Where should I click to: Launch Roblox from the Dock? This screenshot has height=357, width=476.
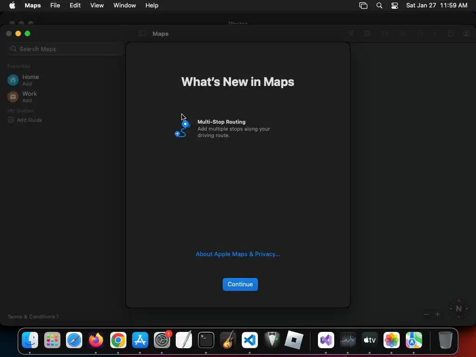click(x=294, y=340)
